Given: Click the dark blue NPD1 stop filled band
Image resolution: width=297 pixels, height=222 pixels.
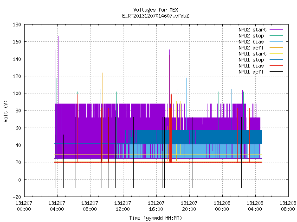Looking at the screenshot, I should click(x=199, y=137).
